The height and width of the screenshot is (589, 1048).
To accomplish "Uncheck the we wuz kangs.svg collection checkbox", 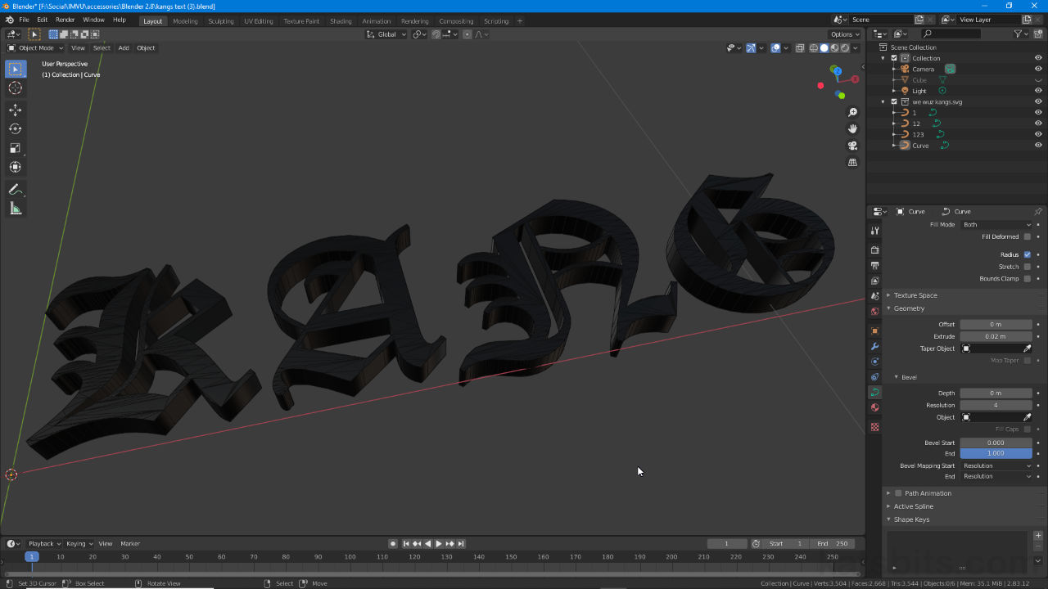I will tap(894, 101).
